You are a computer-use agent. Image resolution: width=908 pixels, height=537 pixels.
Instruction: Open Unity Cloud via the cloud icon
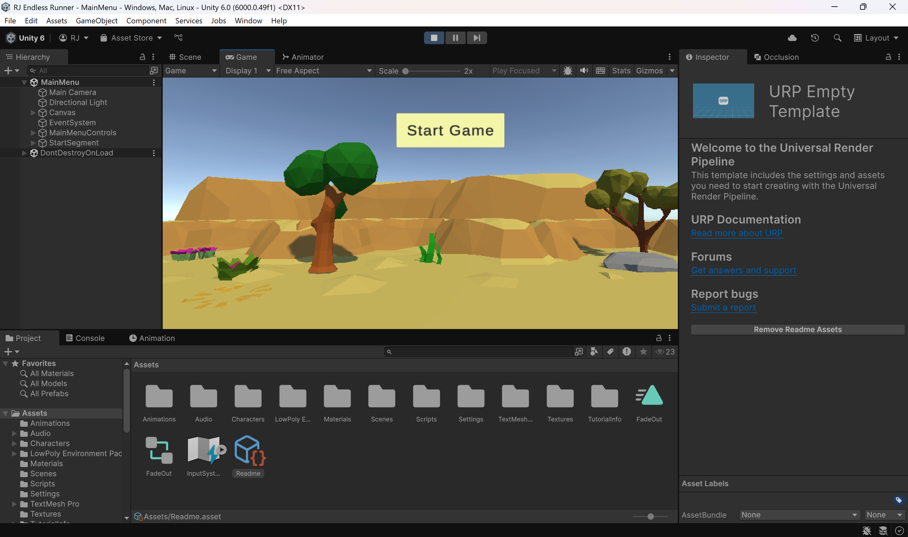pyautogui.click(x=792, y=38)
